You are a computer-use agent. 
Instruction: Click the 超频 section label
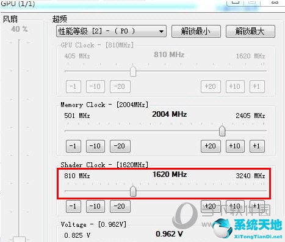click(x=59, y=19)
